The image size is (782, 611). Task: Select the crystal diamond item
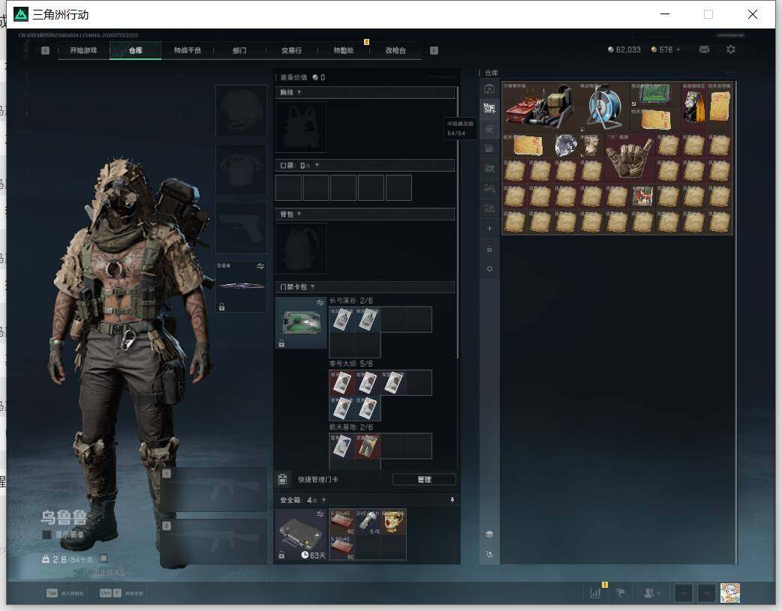(x=566, y=145)
